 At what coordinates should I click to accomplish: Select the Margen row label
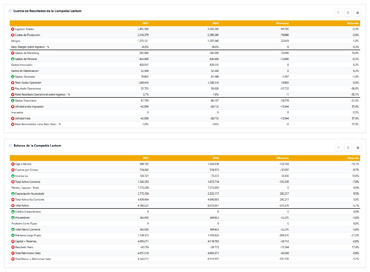pos(16,41)
